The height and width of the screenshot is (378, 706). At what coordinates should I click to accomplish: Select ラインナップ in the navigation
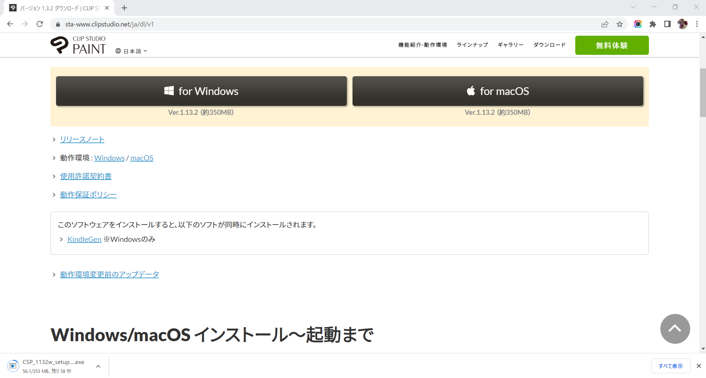[472, 45]
